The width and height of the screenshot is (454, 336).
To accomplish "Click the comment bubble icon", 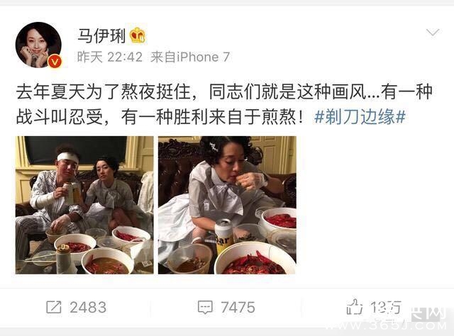I will [x=205, y=308].
